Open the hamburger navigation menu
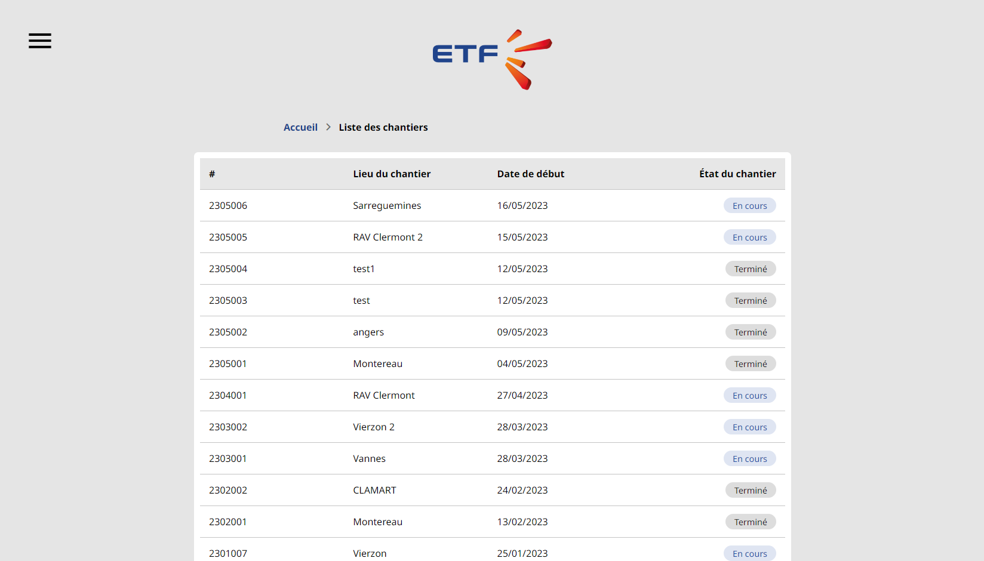This screenshot has height=561, width=984. pyautogui.click(x=39, y=41)
